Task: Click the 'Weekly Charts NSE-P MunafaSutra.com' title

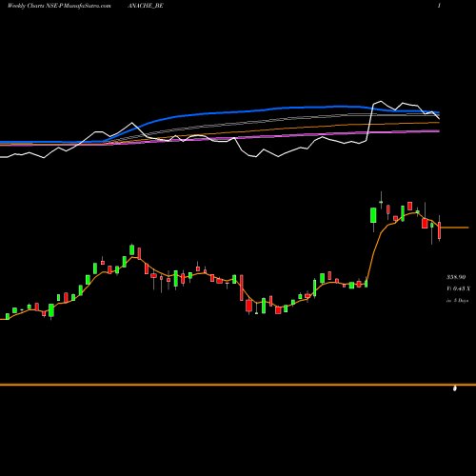Action: coord(59,6)
